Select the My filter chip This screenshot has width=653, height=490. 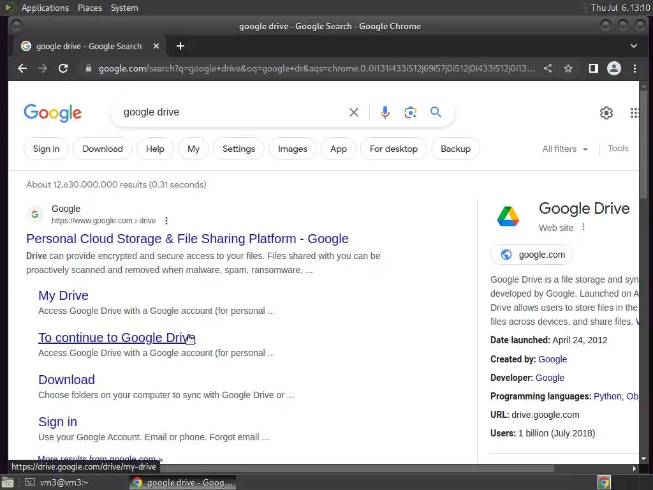click(x=193, y=149)
